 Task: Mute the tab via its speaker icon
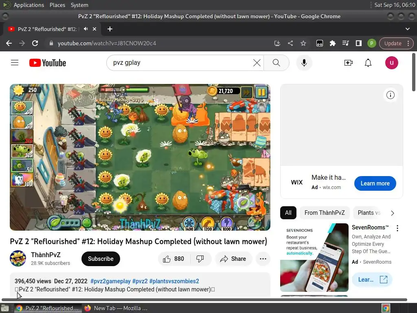pos(86,29)
